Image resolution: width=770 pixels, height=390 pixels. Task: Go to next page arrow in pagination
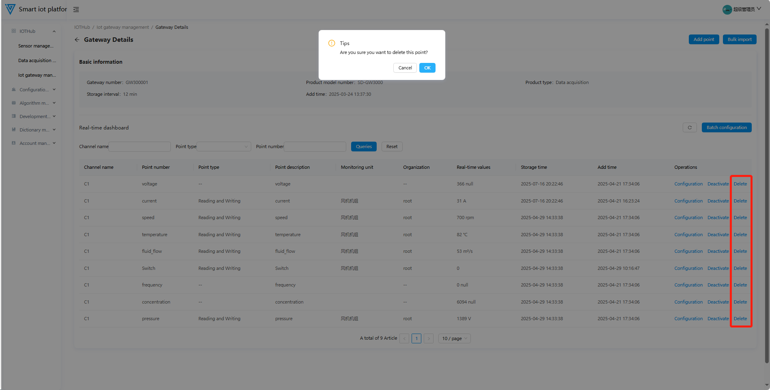pos(428,338)
